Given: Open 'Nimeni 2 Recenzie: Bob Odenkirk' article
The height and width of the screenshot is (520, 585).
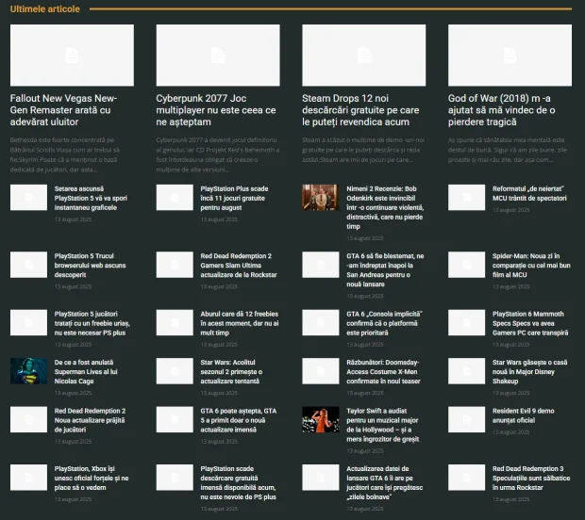Looking at the screenshot, I should 385,207.
